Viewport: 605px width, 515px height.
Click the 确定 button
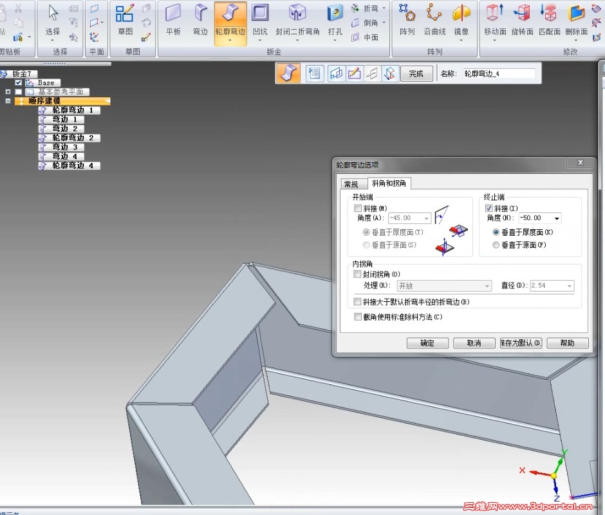pos(427,343)
